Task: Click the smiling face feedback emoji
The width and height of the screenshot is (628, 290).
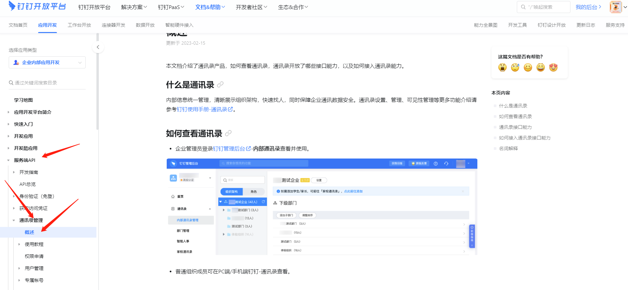Action: [x=528, y=67]
